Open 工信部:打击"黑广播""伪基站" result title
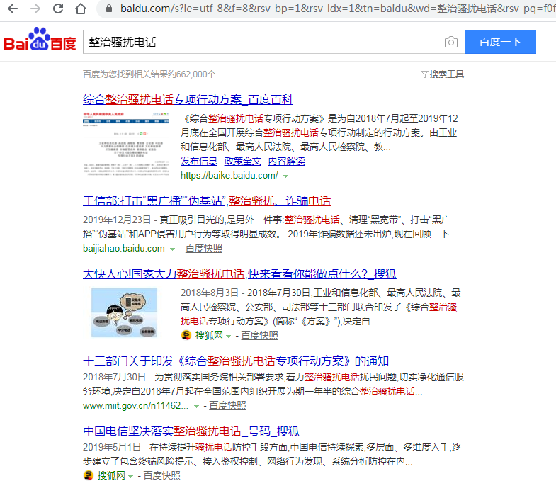556x486 pixels. [x=207, y=200]
